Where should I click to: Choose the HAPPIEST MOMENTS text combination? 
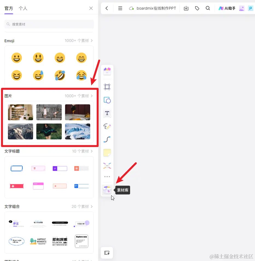38,241
